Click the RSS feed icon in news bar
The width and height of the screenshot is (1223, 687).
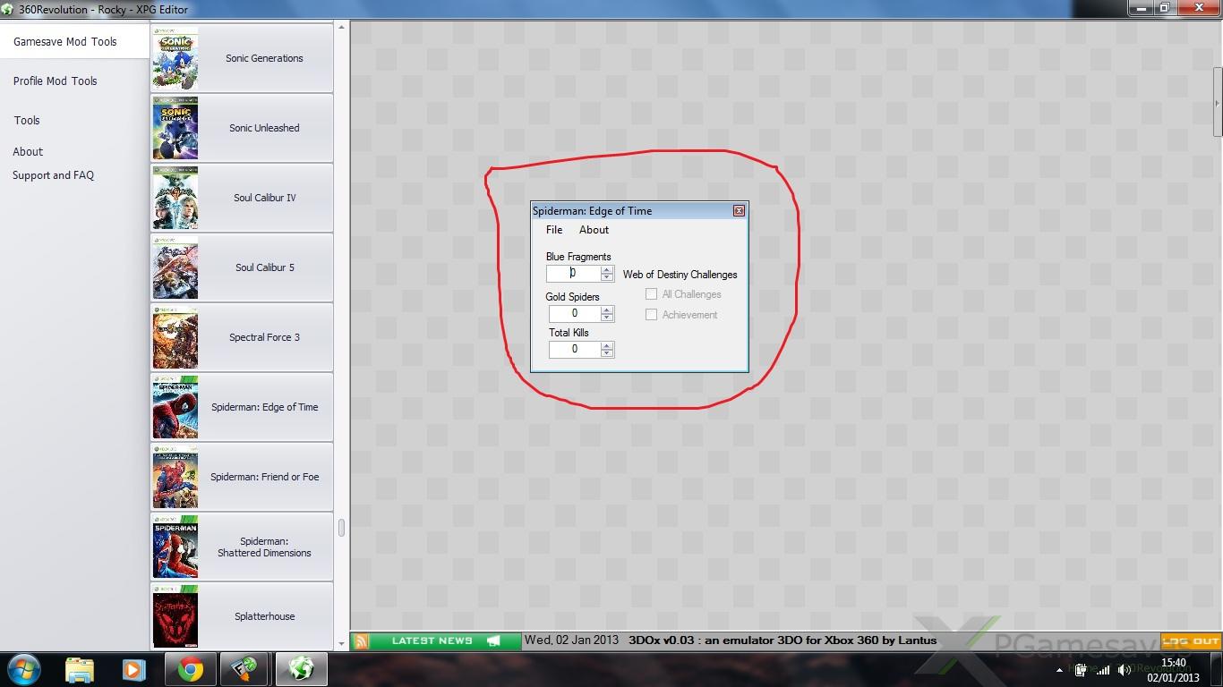(x=362, y=640)
